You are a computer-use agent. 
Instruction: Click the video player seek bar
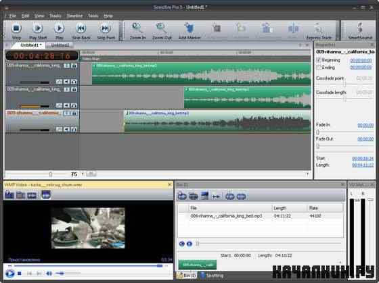(x=88, y=265)
